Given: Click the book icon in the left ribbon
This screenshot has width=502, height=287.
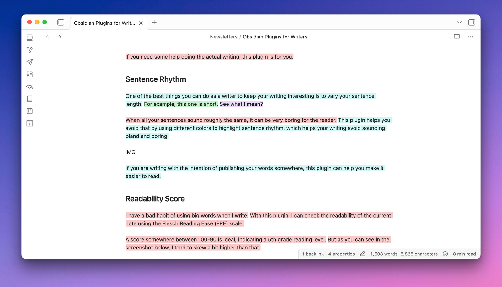Looking at the screenshot, I should pos(29,99).
